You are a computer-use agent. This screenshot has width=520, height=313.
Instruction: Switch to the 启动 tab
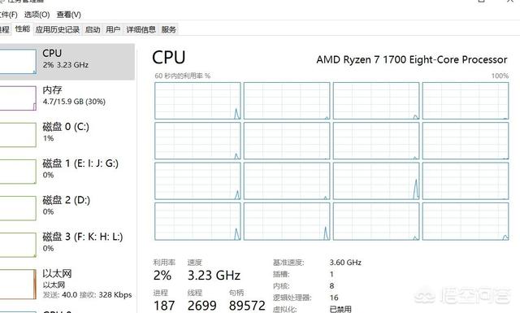click(x=93, y=29)
